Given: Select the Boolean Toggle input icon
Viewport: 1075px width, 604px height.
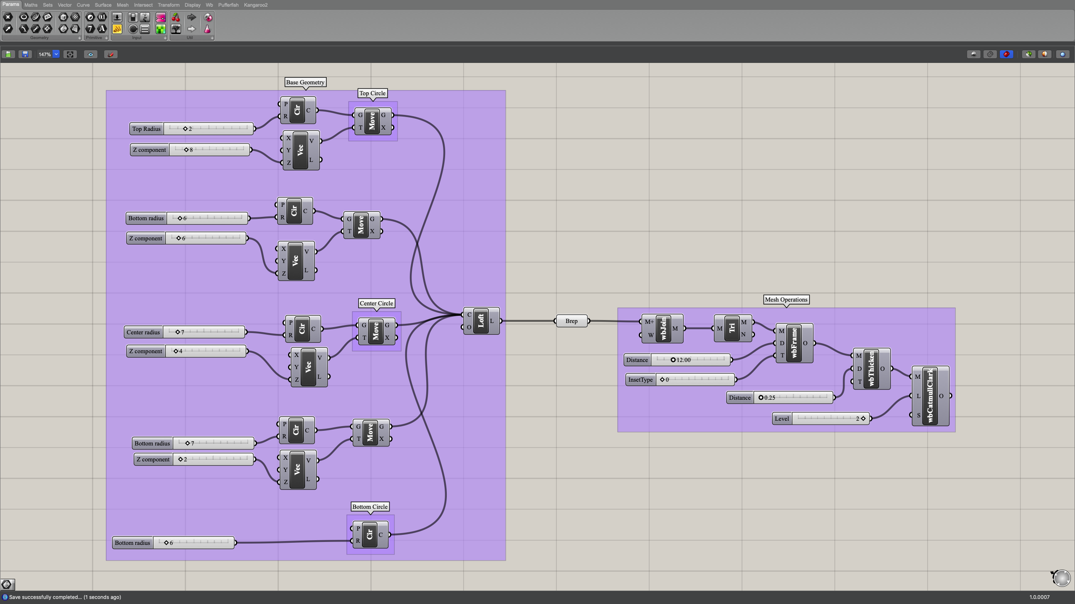Looking at the screenshot, I should [133, 17].
